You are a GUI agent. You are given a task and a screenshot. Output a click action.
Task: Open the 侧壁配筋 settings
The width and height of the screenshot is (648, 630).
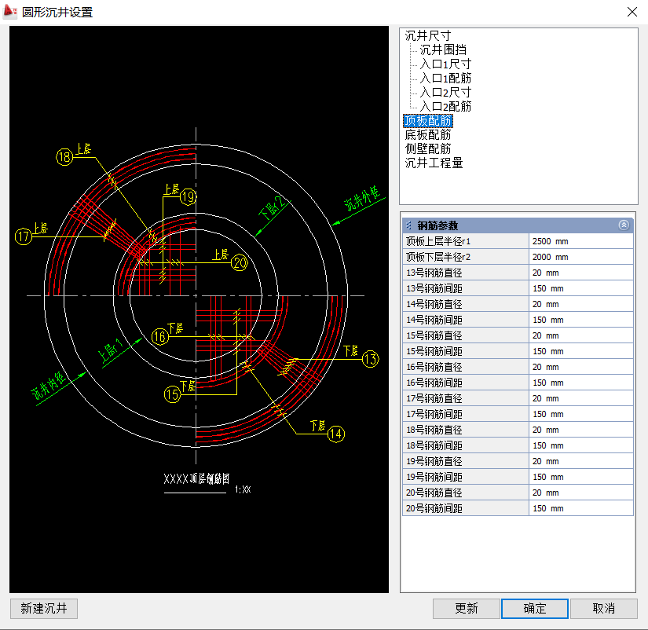tap(427, 148)
